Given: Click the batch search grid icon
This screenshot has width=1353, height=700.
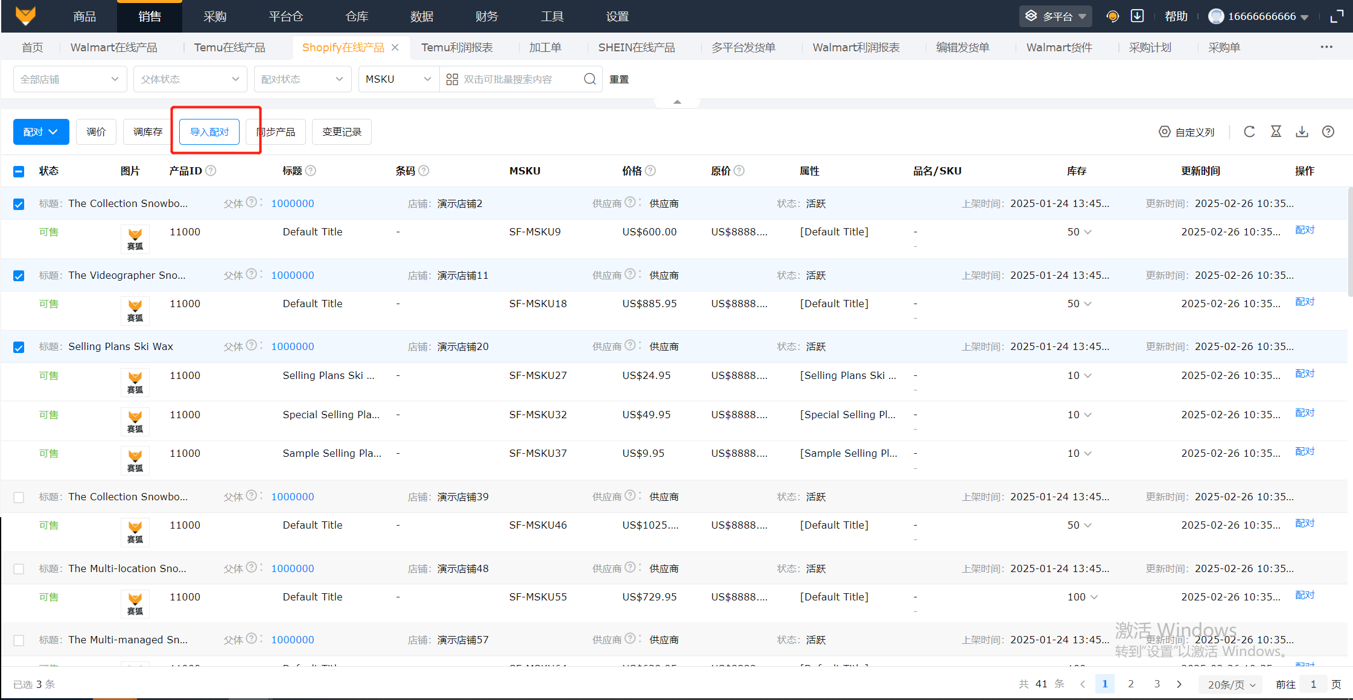Looking at the screenshot, I should pyautogui.click(x=452, y=79).
